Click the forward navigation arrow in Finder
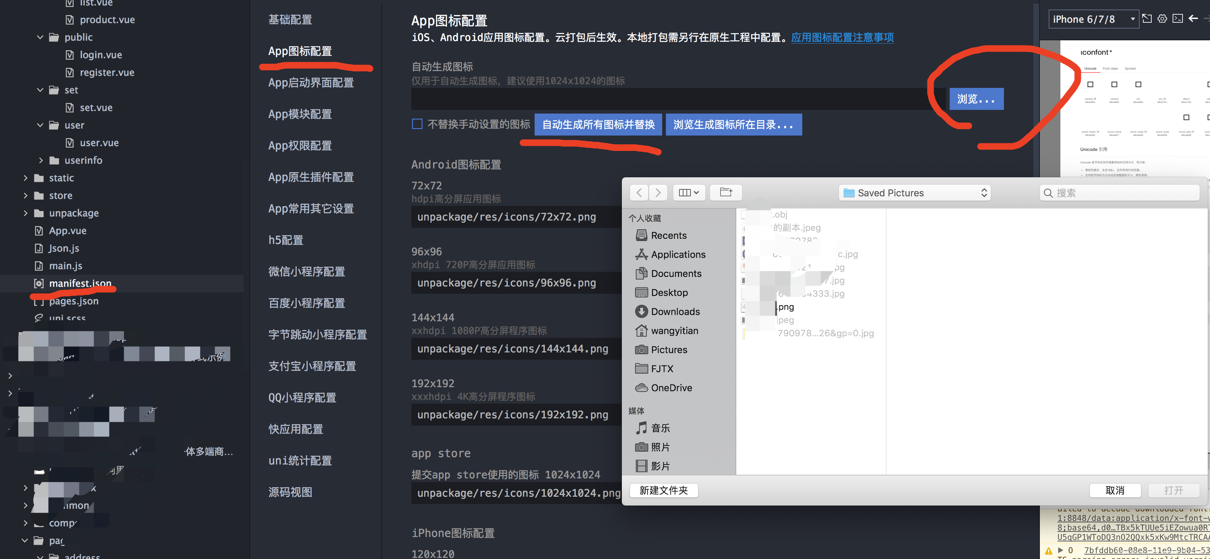This screenshot has height=559, width=1210. (657, 192)
